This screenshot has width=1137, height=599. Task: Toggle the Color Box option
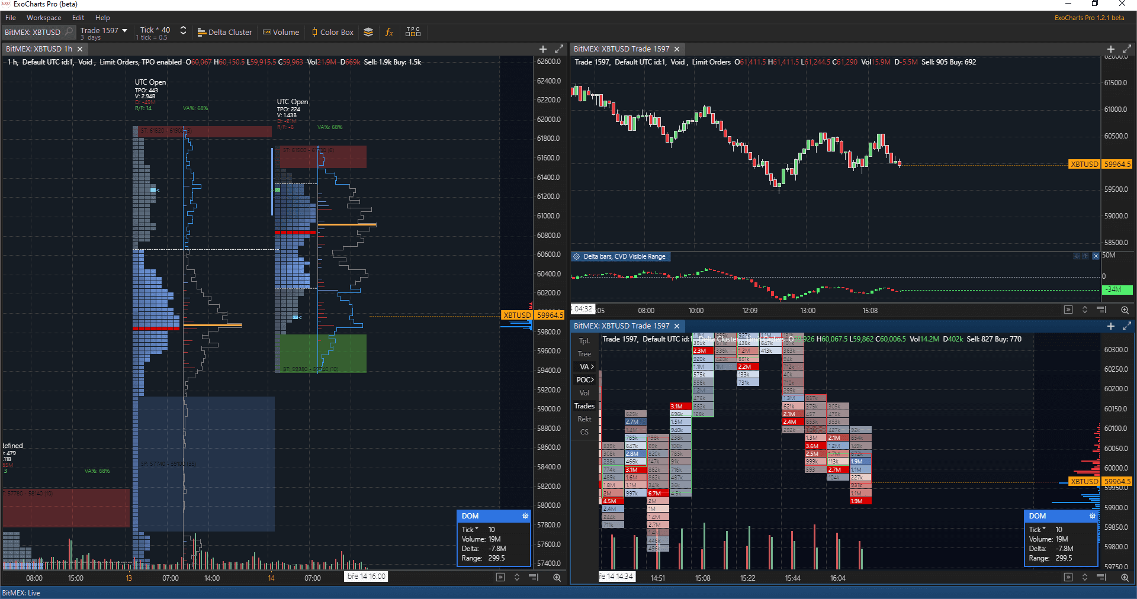[332, 32]
